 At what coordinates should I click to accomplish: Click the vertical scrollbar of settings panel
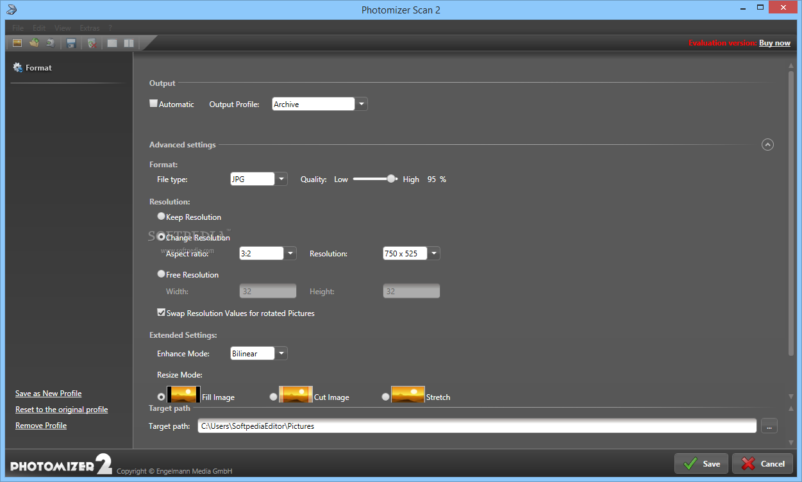[790, 213]
